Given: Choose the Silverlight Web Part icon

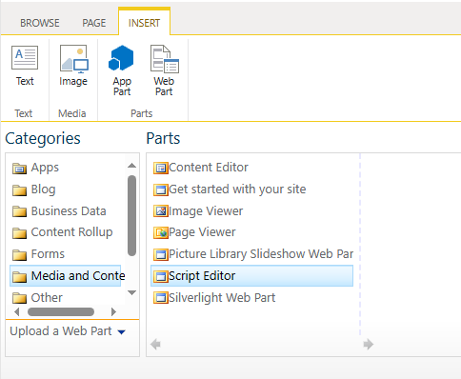Looking at the screenshot, I should click(161, 298).
